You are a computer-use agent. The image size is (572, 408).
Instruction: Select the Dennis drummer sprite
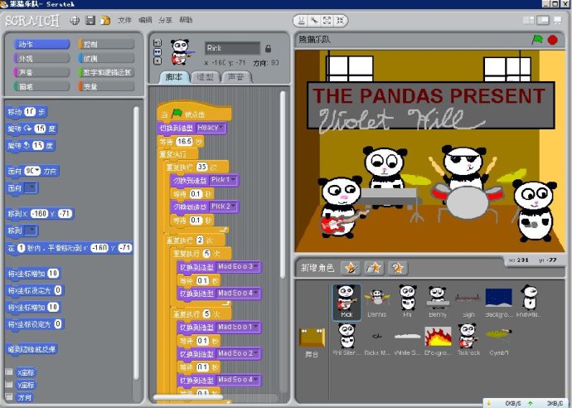tap(377, 302)
